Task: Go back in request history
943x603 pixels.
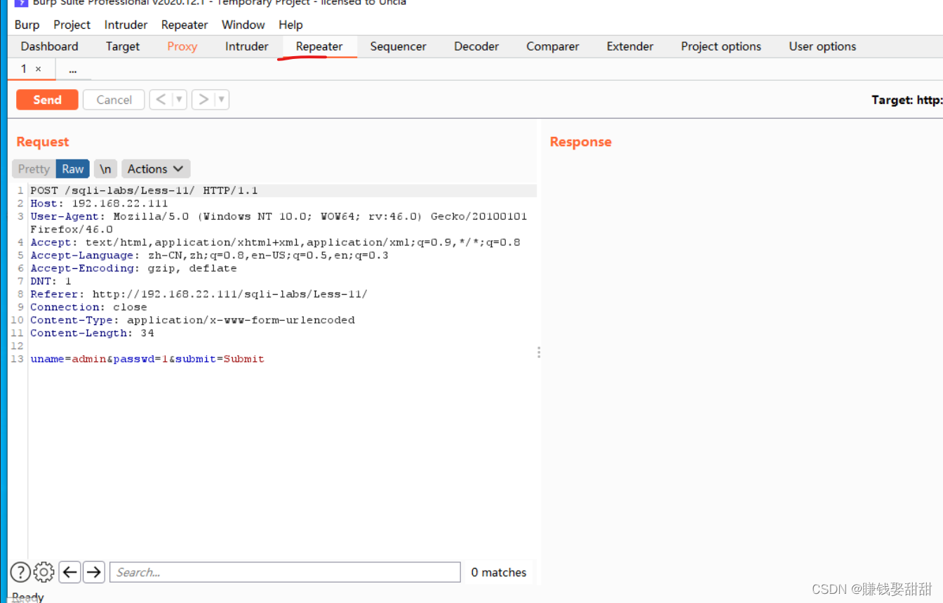Action: coord(161,100)
